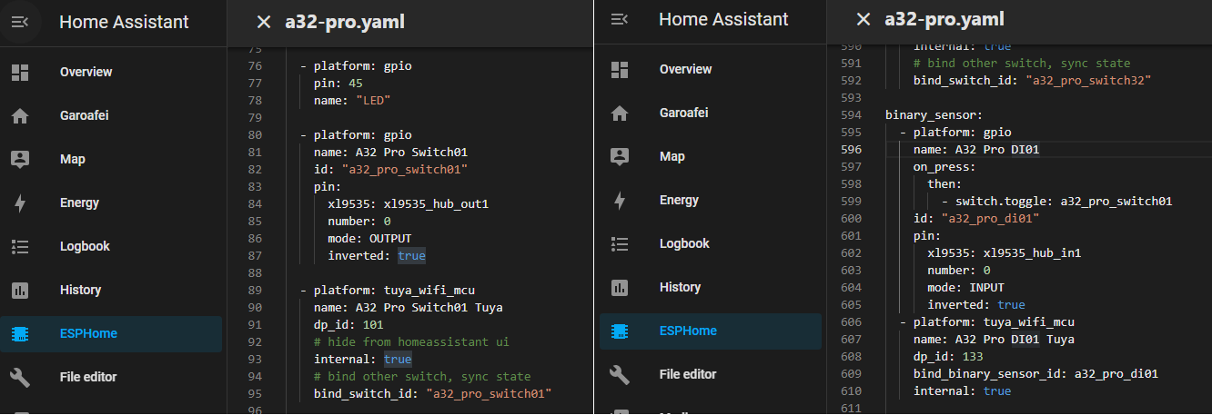Close the left a32-pro.yaml editor with X
The width and height of the screenshot is (1212, 415).
tap(263, 22)
